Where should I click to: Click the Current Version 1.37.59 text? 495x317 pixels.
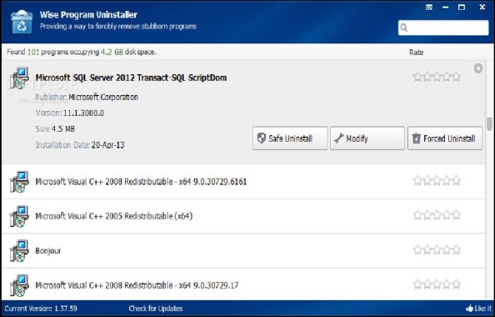coord(41,309)
